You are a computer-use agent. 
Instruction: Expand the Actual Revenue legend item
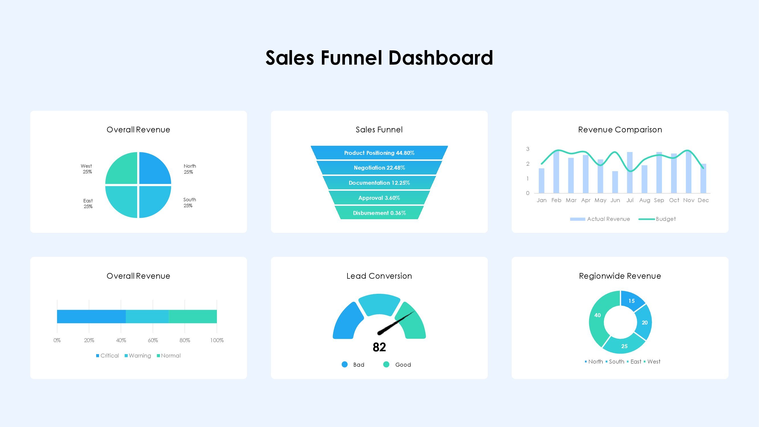[607, 219]
